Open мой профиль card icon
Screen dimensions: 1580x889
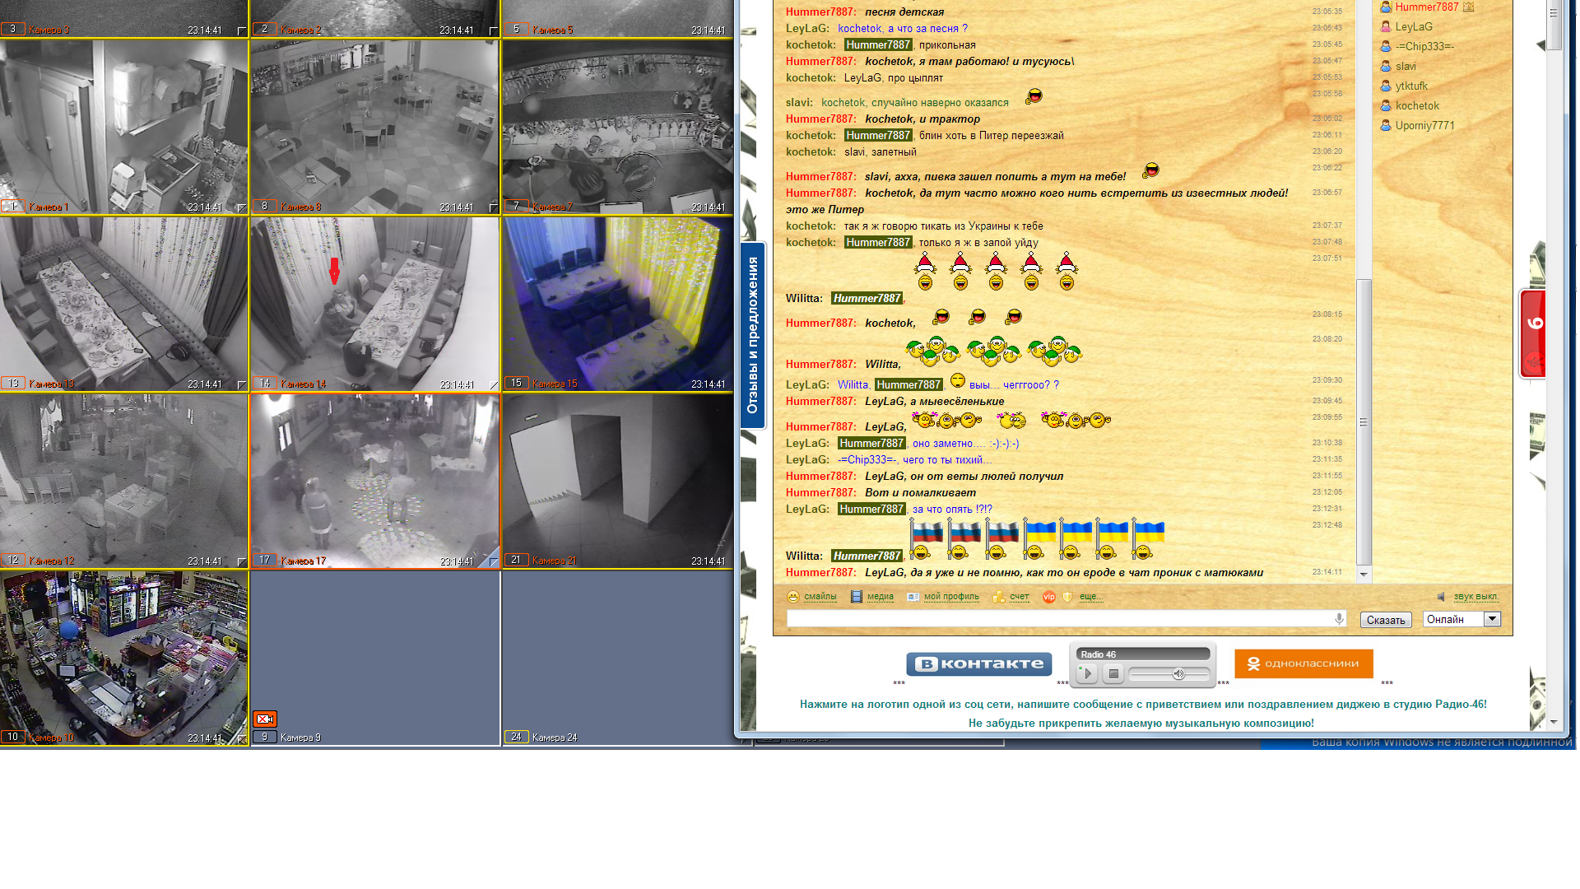point(913,597)
